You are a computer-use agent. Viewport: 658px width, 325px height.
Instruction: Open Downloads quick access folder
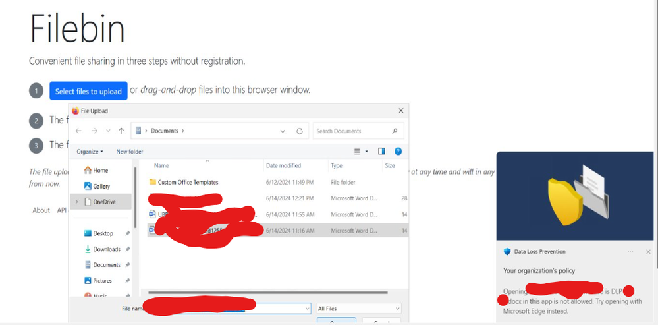click(x=107, y=249)
